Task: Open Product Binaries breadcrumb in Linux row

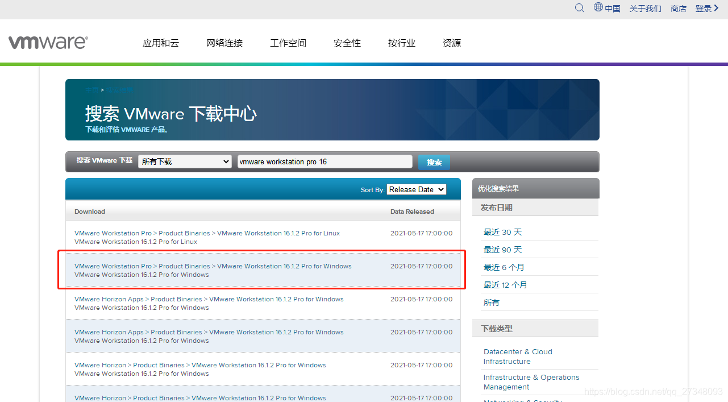Action: tap(184, 233)
